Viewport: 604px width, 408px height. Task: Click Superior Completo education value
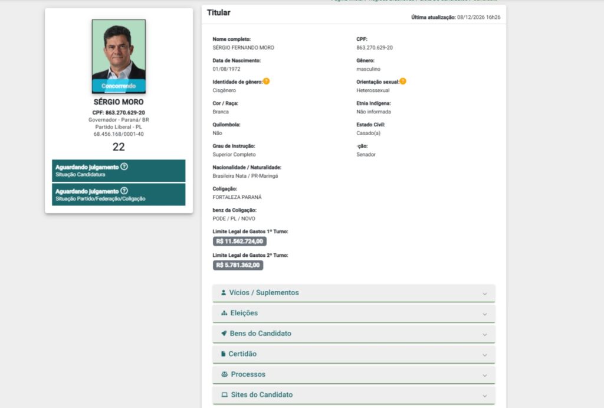234,155
